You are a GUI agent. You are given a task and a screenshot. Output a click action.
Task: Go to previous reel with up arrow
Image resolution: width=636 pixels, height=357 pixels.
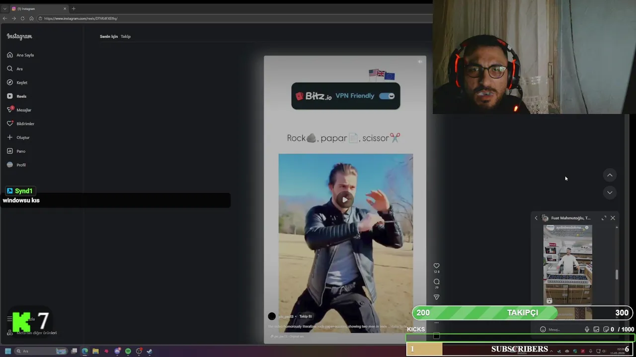tap(610, 175)
